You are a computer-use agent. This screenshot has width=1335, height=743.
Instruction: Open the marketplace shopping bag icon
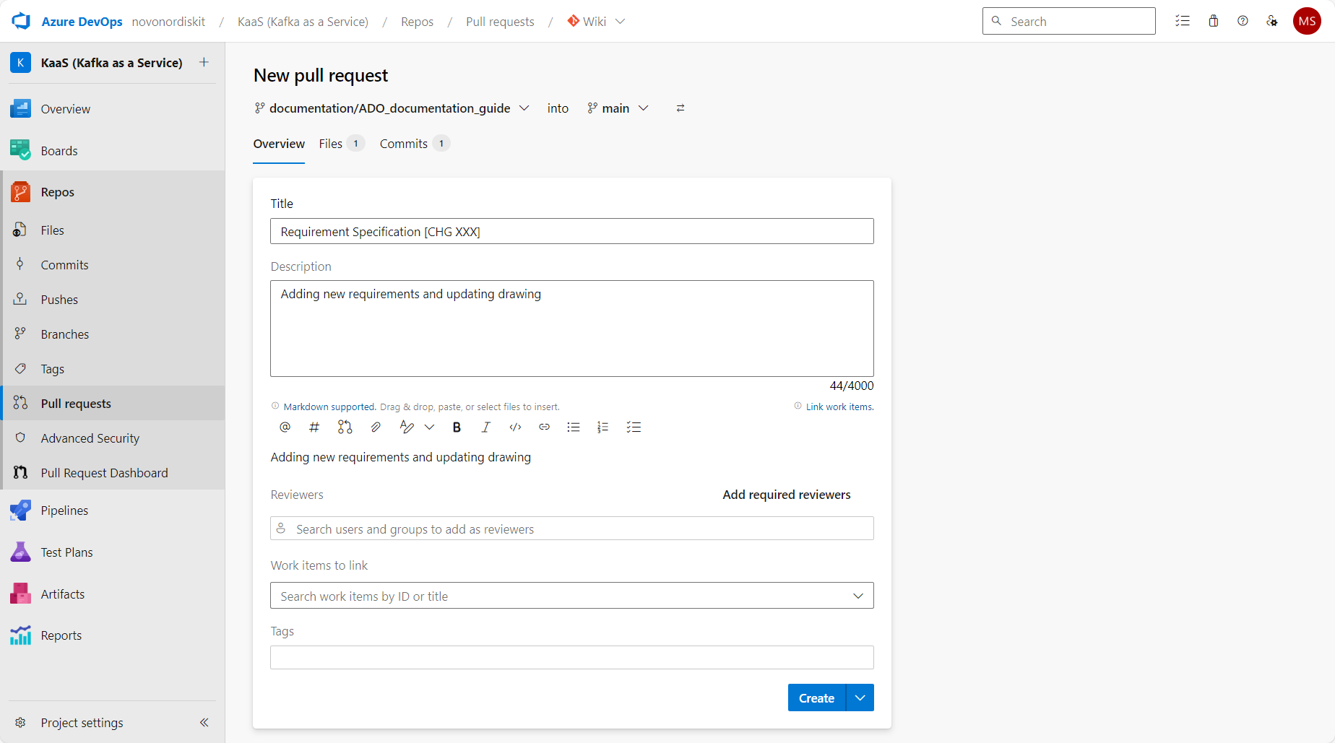(x=1214, y=21)
